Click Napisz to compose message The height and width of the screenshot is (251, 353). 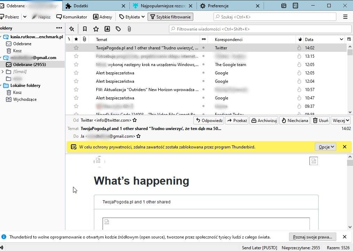[x=41, y=17]
